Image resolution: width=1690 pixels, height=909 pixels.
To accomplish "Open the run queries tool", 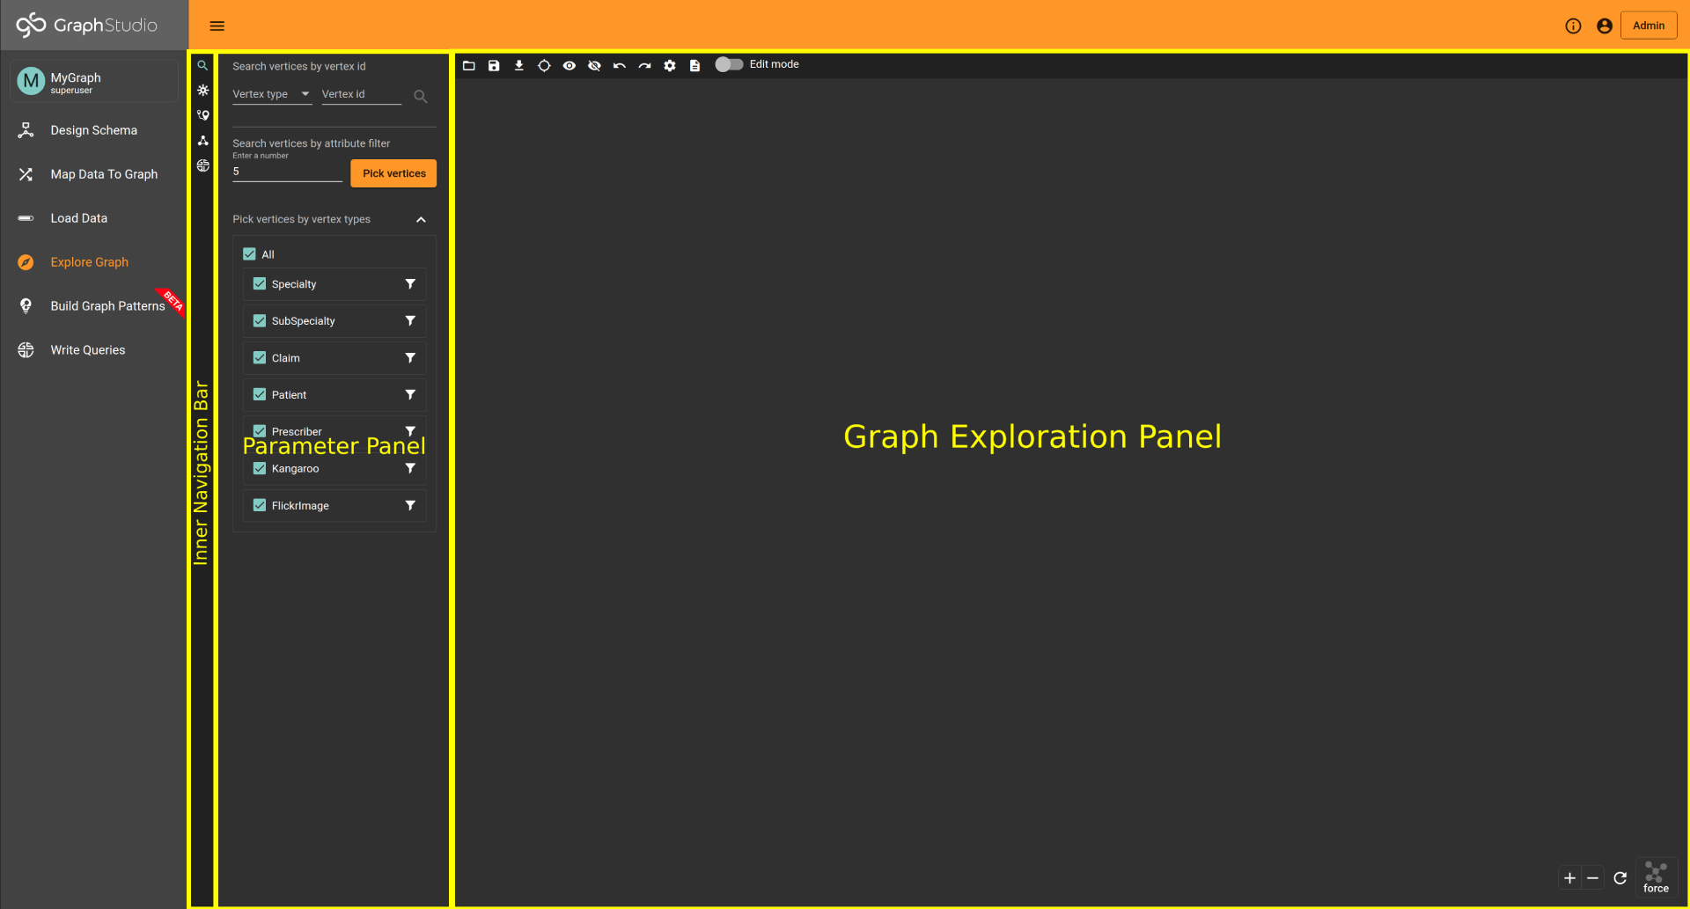I will point(202,165).
